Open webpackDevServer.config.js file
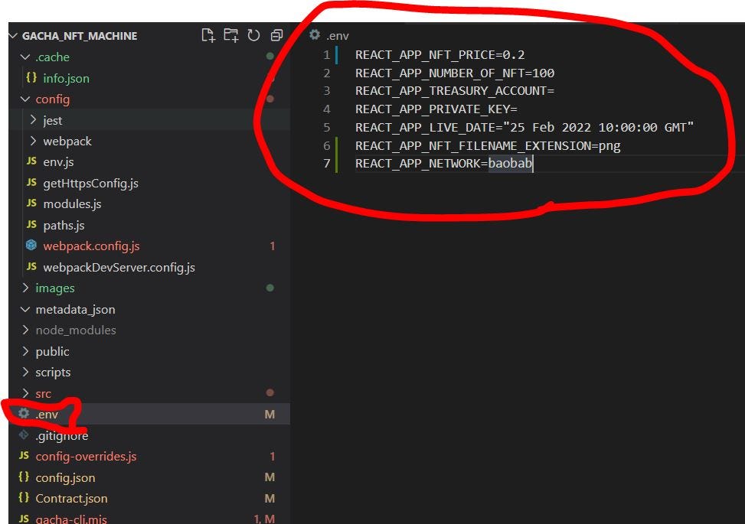This screenshot has width=745, height=524. 119,268
